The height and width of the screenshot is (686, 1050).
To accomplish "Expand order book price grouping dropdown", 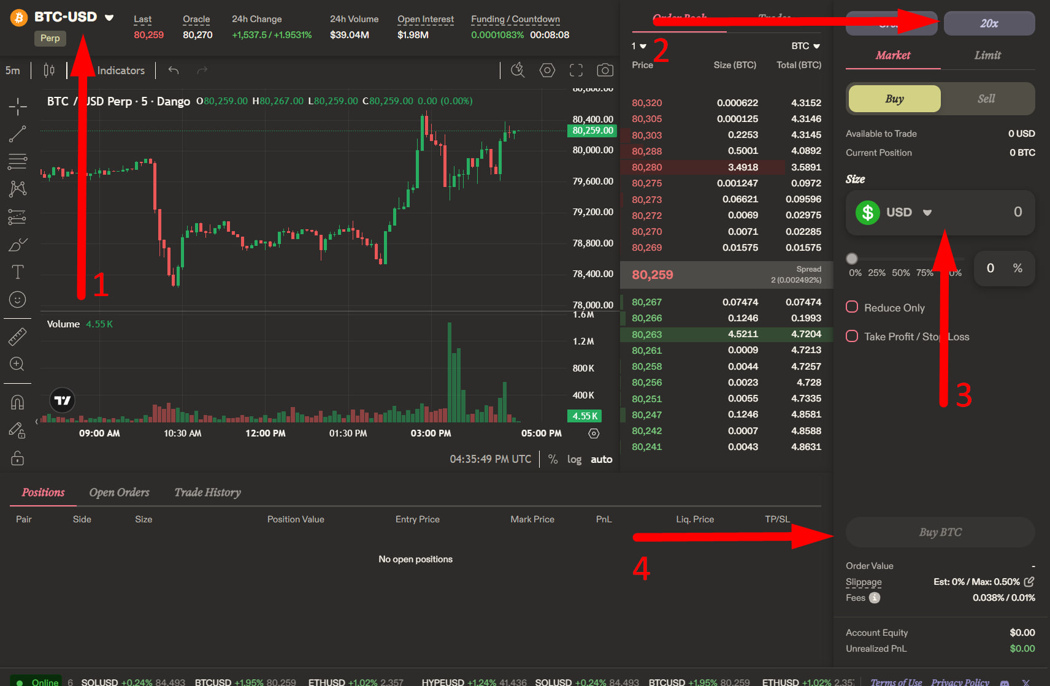I will (638, 46).
